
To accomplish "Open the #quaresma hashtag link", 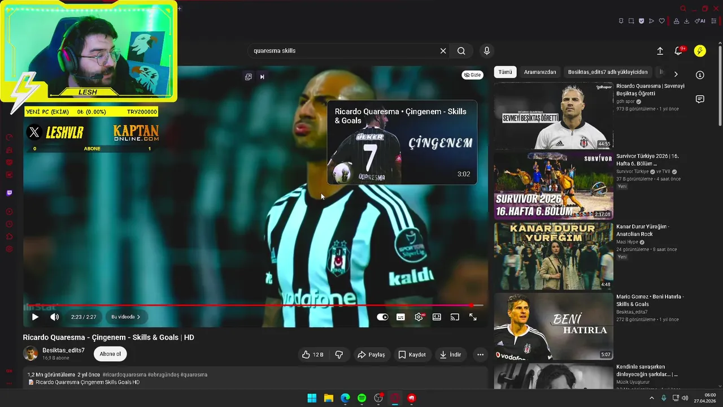I will point(194,375).
